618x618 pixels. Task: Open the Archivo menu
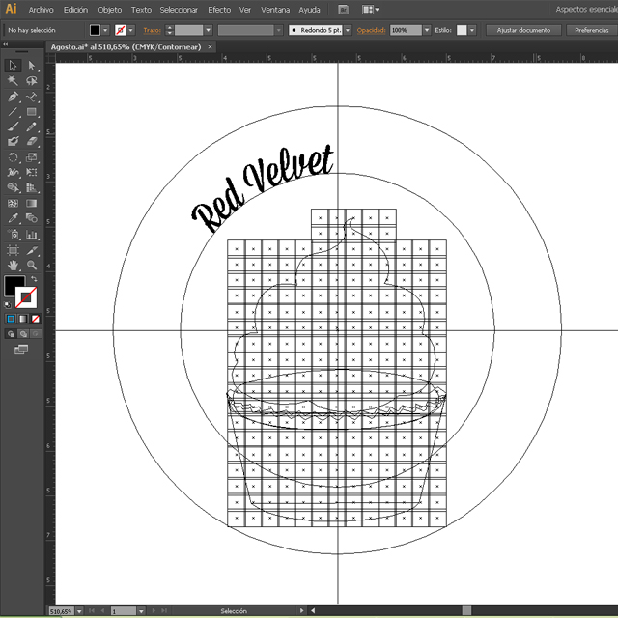[x=41, y=10]
